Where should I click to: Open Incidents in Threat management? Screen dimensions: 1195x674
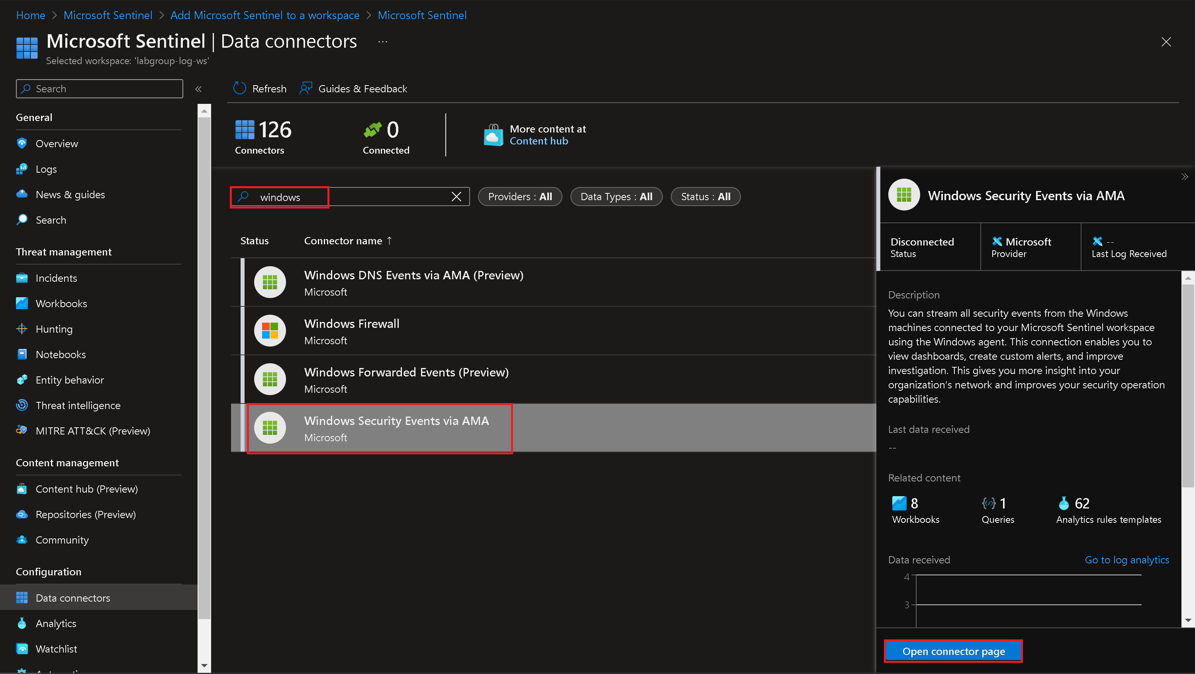pyautogui.click(x=56, y=278)
